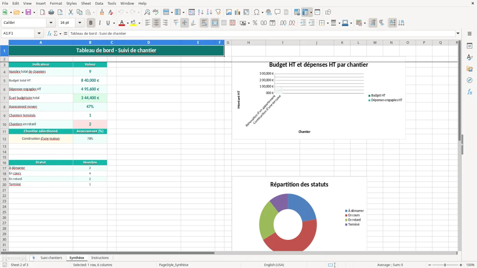Click the Insert Hyperlink globe icon
Screen dimensions: 477x268
(x=269, y=12)
